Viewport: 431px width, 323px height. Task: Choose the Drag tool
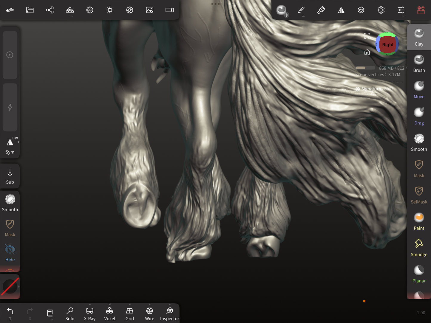[x=419, y=116]
